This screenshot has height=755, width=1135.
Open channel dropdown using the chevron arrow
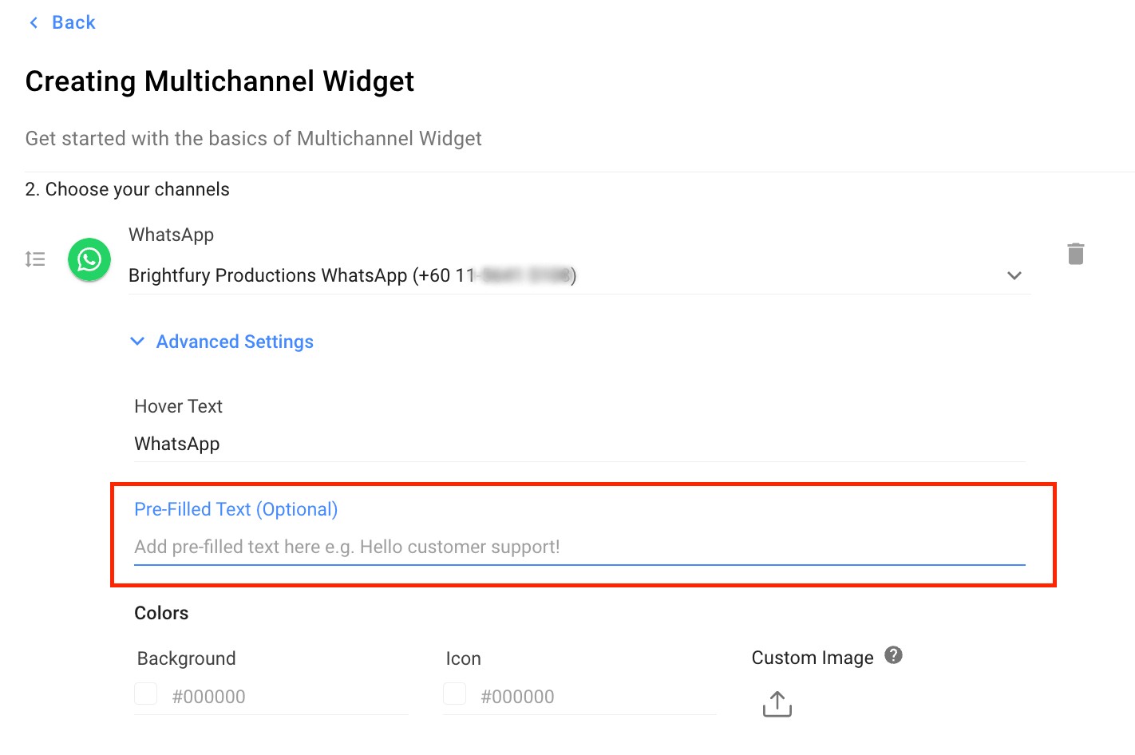point(1014,275)
